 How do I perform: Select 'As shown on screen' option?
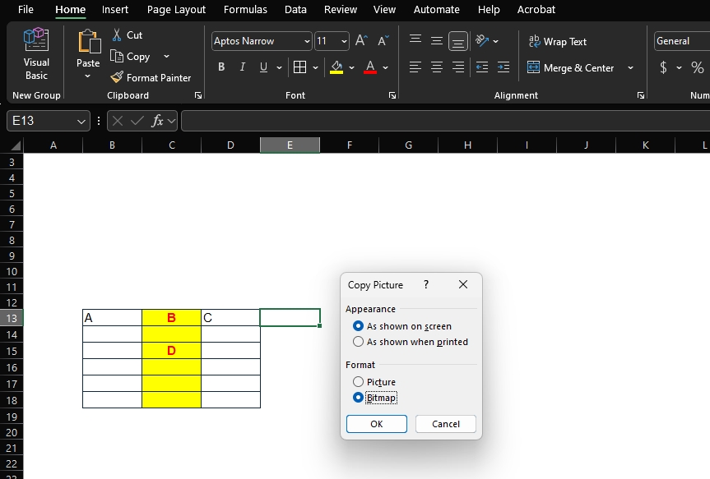click(358, 326)
